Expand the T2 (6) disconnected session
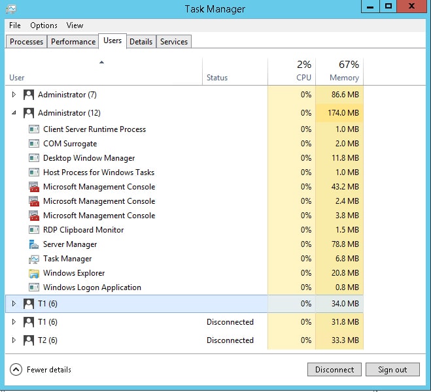The height and width of the screenshot is (392, 431). click(14, 340)
